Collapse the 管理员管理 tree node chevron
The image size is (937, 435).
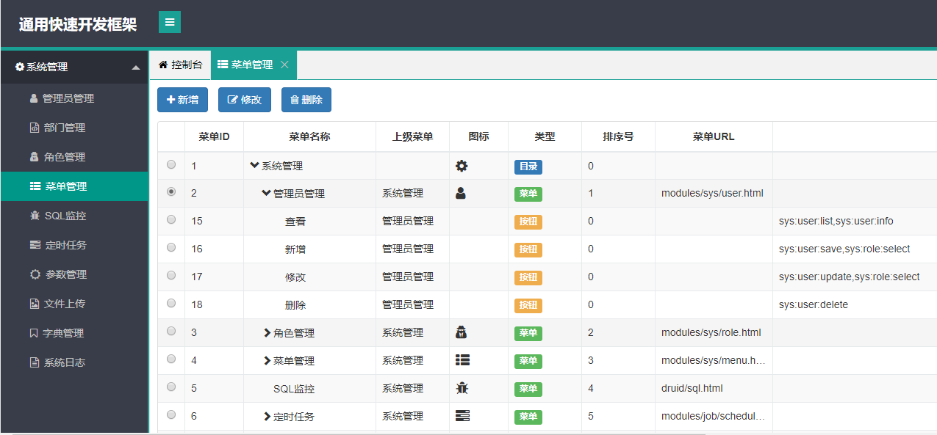click(266, 194)
